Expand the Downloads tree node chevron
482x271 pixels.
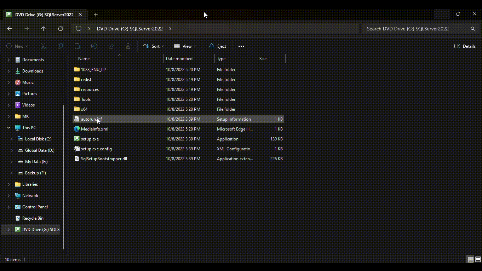[9, 71]
